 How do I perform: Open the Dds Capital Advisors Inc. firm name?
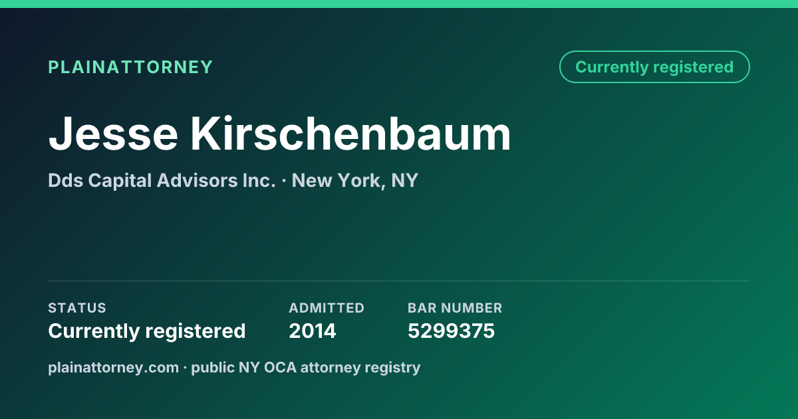coord(162,180)
